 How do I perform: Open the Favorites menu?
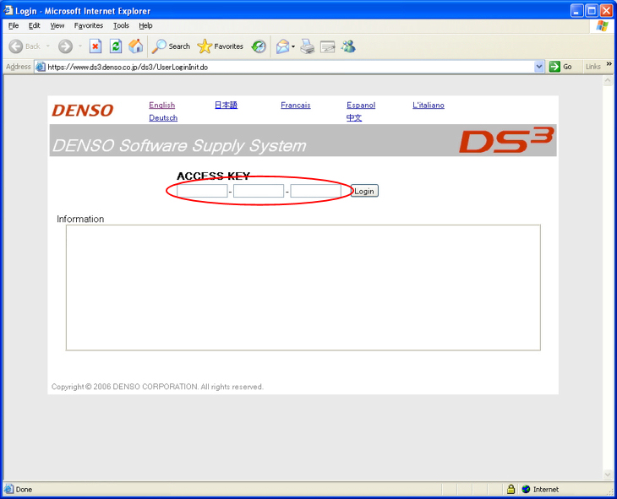tap(89, 25)
